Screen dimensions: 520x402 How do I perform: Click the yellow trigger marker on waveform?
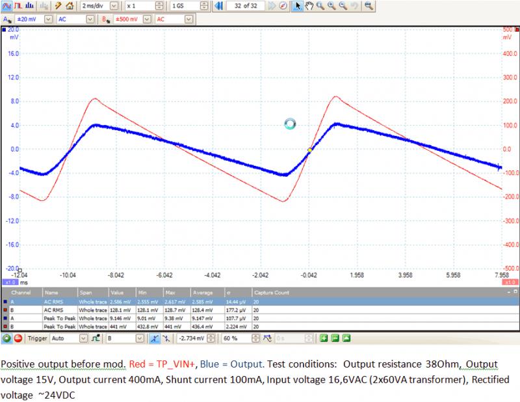click(x=309, y=150)
